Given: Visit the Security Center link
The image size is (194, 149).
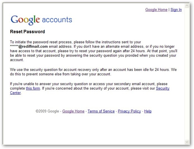Looking at the screenshot, I should pyautogui.click(x=163, y=88).
